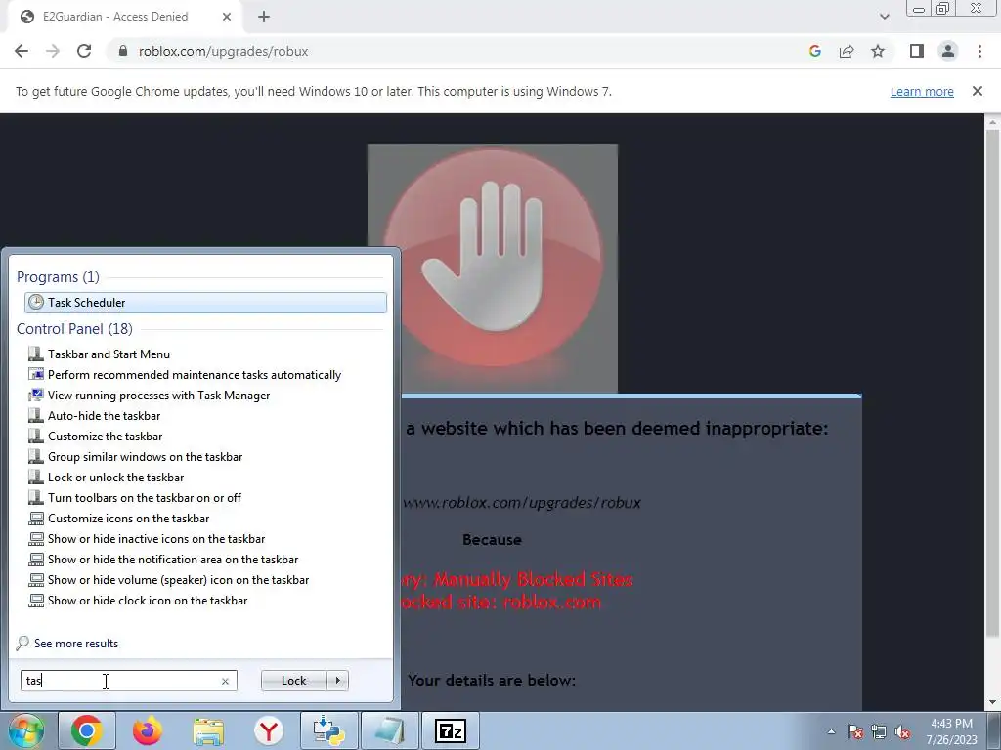Image resolution: width=1001 pixels, height=750 pixels.
Task: Reload the roblox.com page
Action: (84, 51)
